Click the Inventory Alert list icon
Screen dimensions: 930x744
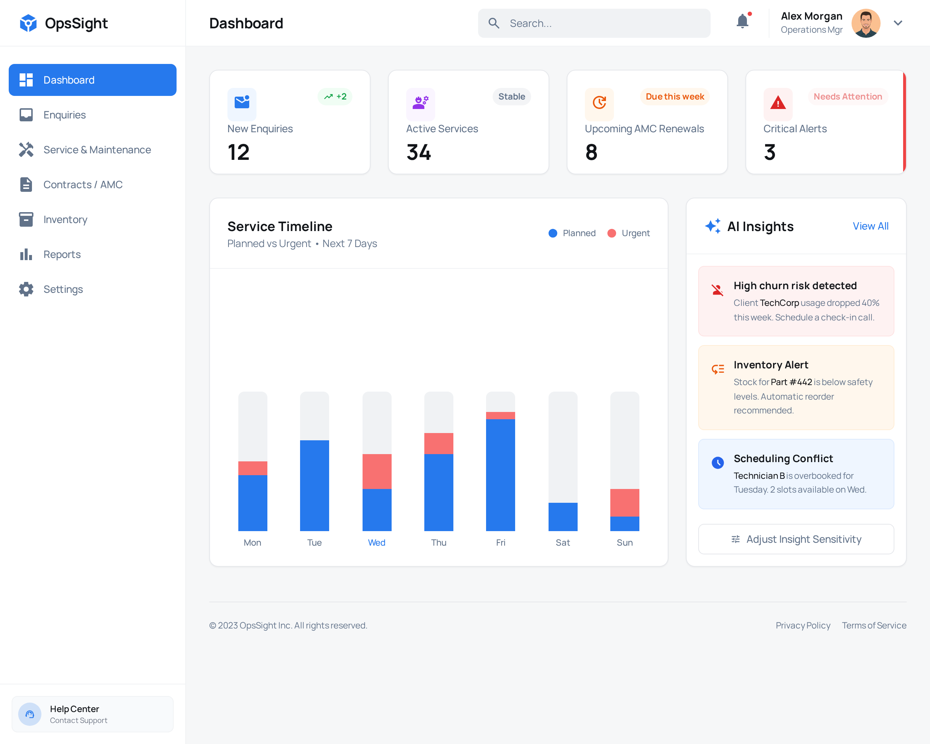(717, 369)
